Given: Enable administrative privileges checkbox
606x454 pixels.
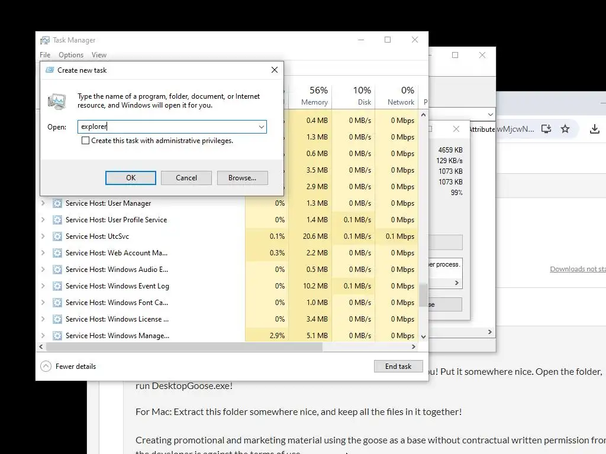Looking at the screenshot, I should point(85,141).
